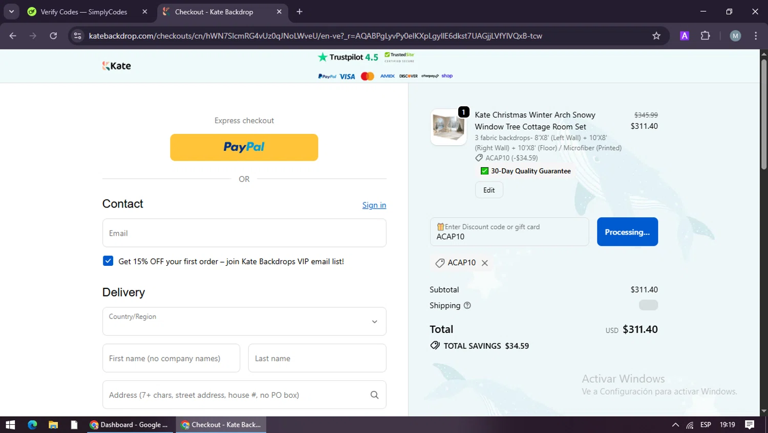The width and height of the screenshot is (768, 433).
Task: Open the Chrome profile avatar
Action: pyautogui.click(x=735, y=36)
